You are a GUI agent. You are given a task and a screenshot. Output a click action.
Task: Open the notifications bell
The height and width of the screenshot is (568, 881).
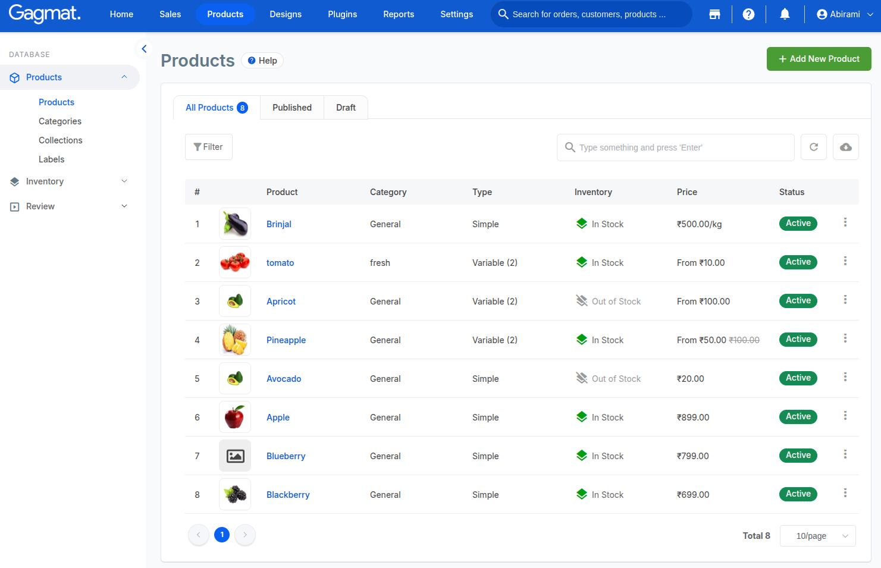click(x=785, y=14)
